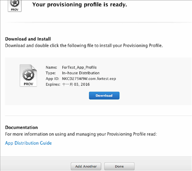Click the Expires: field label
Viewport: 192px width, 171px height.
click(53, 84)
